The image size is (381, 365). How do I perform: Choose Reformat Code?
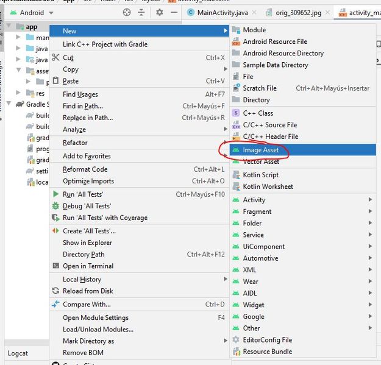coord(139,169)
